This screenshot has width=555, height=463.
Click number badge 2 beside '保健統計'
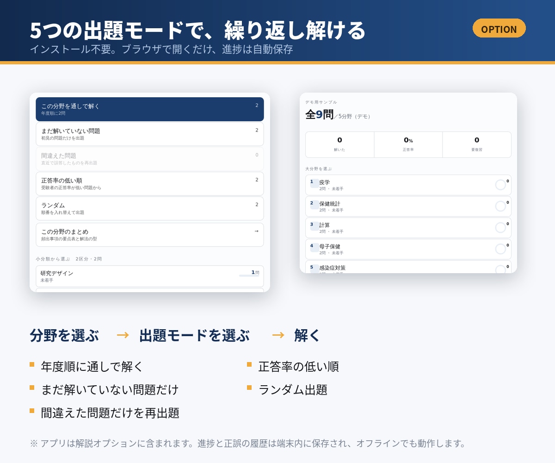click(314, 205)
